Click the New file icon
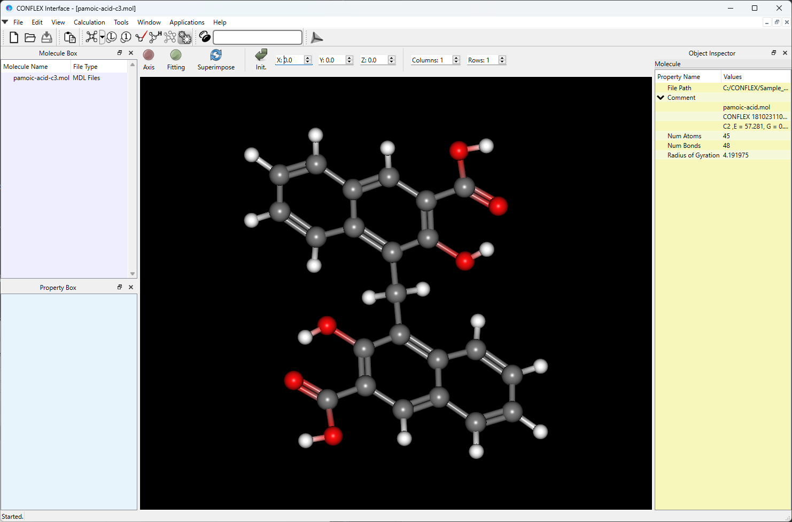 click(x=14, y=37)
